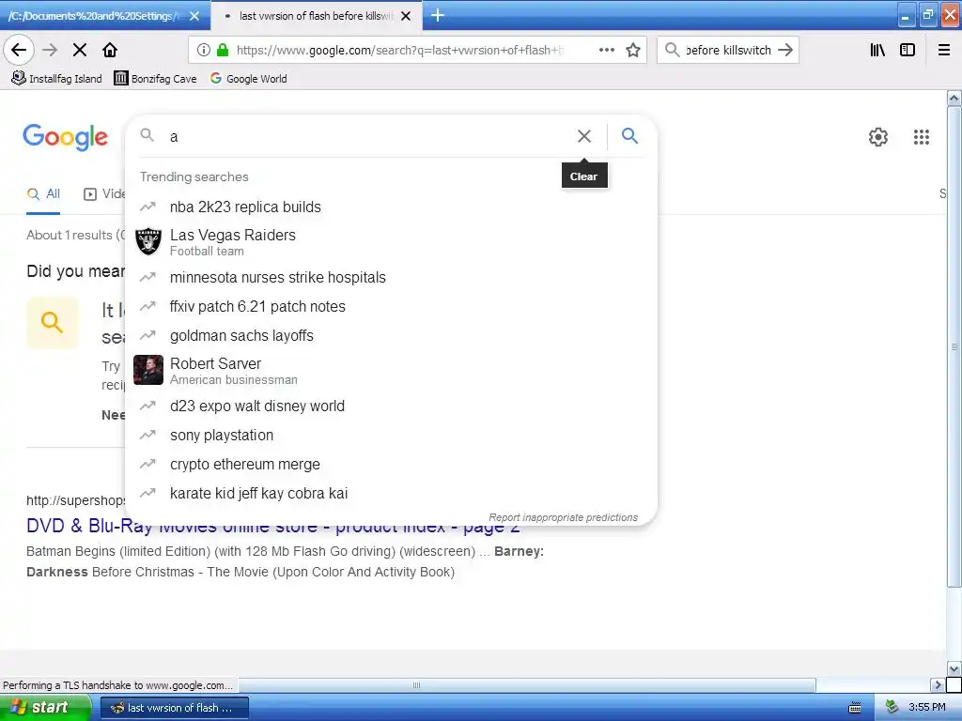Pick 'crypto ethereum merge' suggestion

[391, 464]
